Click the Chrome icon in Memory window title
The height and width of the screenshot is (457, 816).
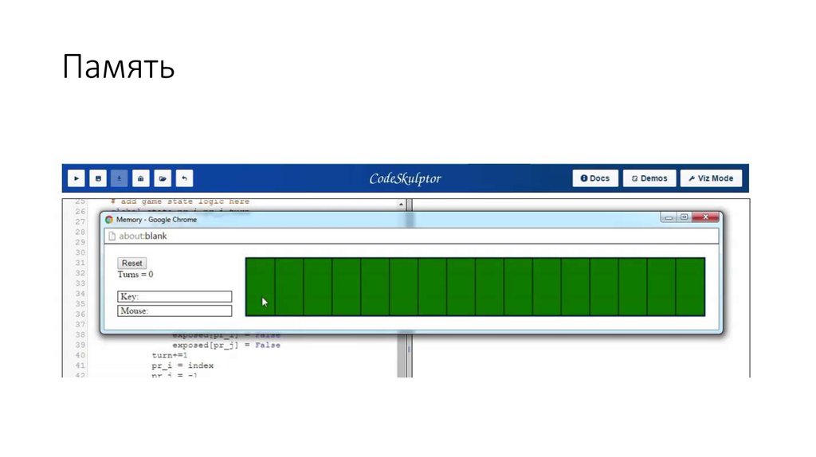(x=109, y=219)
